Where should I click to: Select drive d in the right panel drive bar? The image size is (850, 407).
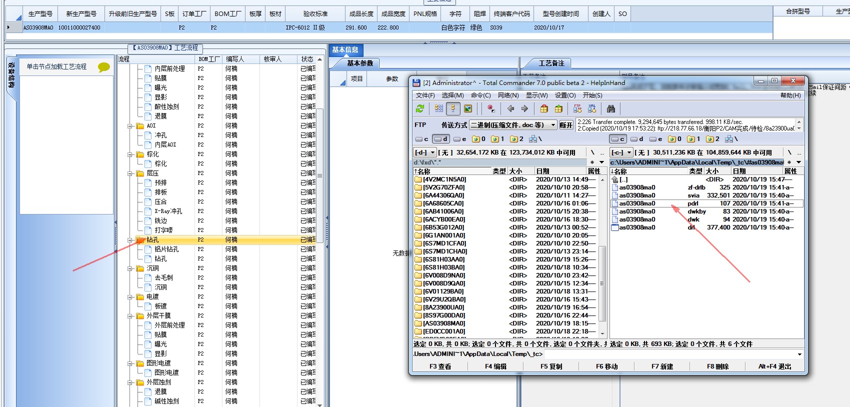[x=637, y=139]
